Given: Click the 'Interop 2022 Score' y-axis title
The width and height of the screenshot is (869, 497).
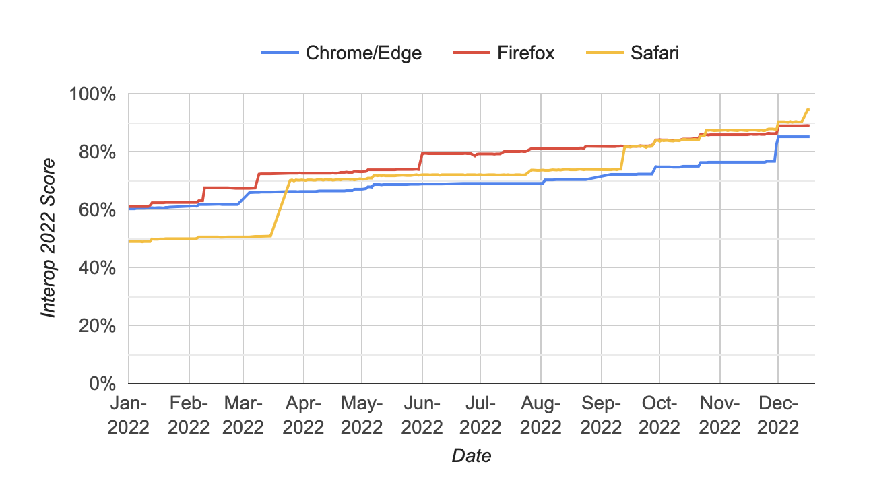Looking at the screenshot, I should [49, 238].
